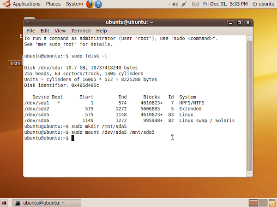Image resolution: width=277 pixels, height=207 pixels.
Task: Maximize the terminal window
Action: [x=239, y=23]
